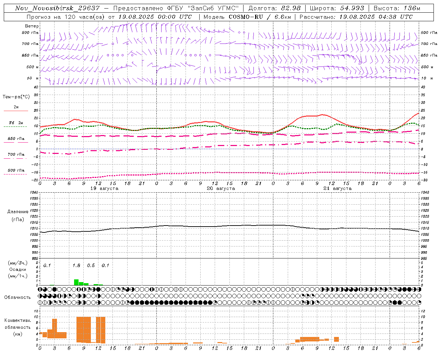Click the "Ветер" wind panel label

click(32, 26)
